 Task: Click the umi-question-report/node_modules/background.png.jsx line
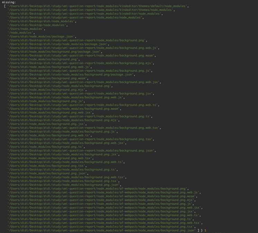(x=81, y=94)
